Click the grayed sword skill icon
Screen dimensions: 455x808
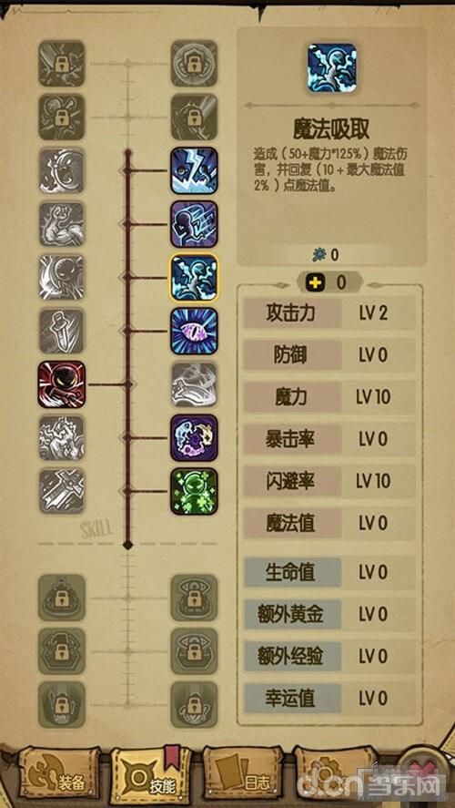pyautogui.click(x=61, y=331)
